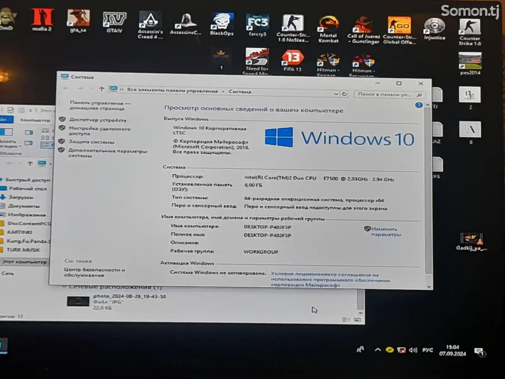The image size is (505, 379).
Task: Launch Call of Juarez Gunslinger shortcut
Action: [x=363, y=30]
